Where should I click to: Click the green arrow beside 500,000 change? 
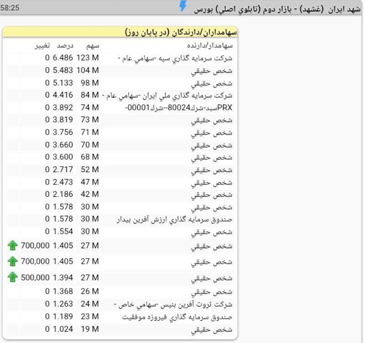tap(13, 277)
